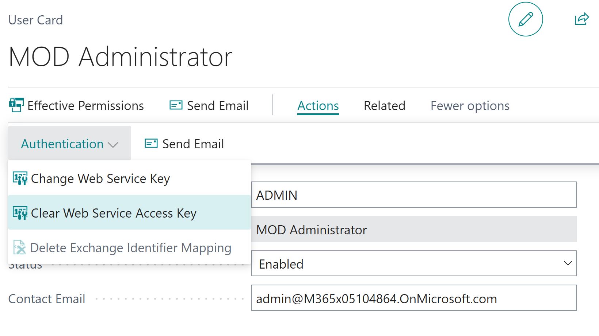Image resolution: width=599 pixels, height=336 pixels.
Task: Click the Contact Email input field
Action: click(x=413, y=298)
